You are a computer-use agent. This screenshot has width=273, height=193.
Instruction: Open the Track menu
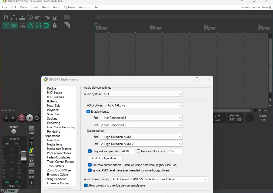(x=56, y=7)
